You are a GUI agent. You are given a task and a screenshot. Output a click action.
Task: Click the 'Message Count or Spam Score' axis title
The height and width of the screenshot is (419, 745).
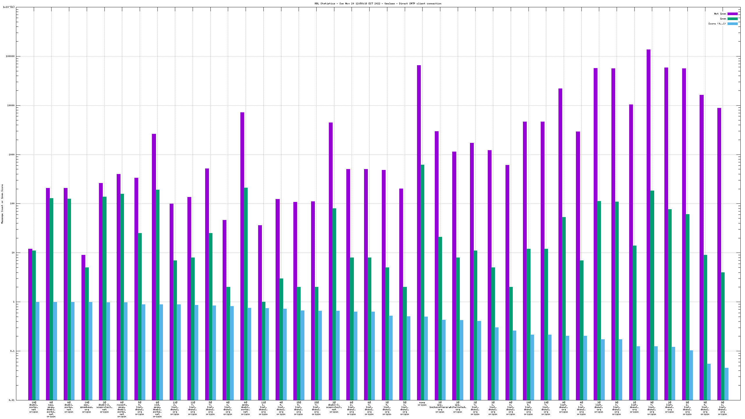pos(2,204)
